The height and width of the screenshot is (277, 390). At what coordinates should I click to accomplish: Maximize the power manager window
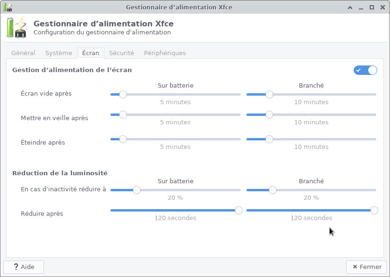(x=372, y=8)
